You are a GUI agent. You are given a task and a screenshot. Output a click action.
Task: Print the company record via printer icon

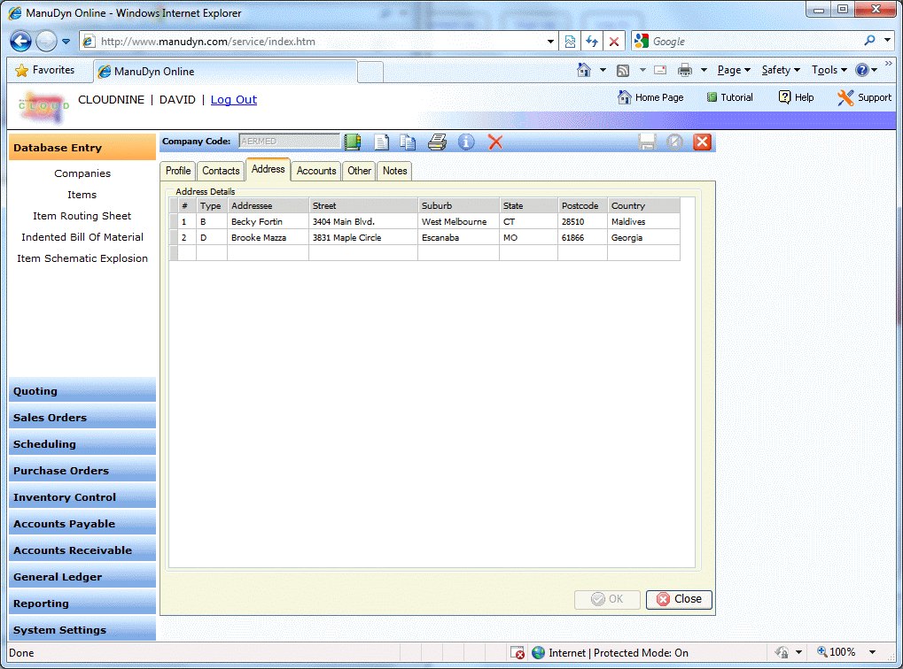click(x=437, y=142)
